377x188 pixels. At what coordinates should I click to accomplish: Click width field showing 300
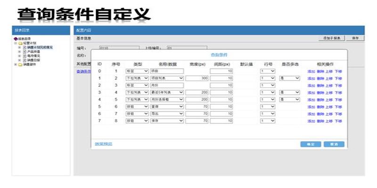(x=197, y=78)
